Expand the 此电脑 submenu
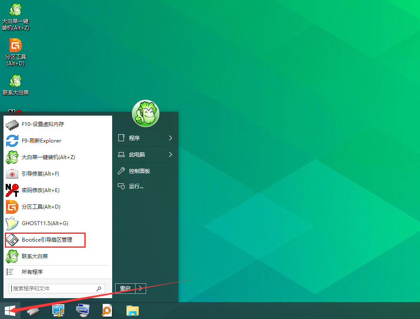 click(x=145, y=155)
